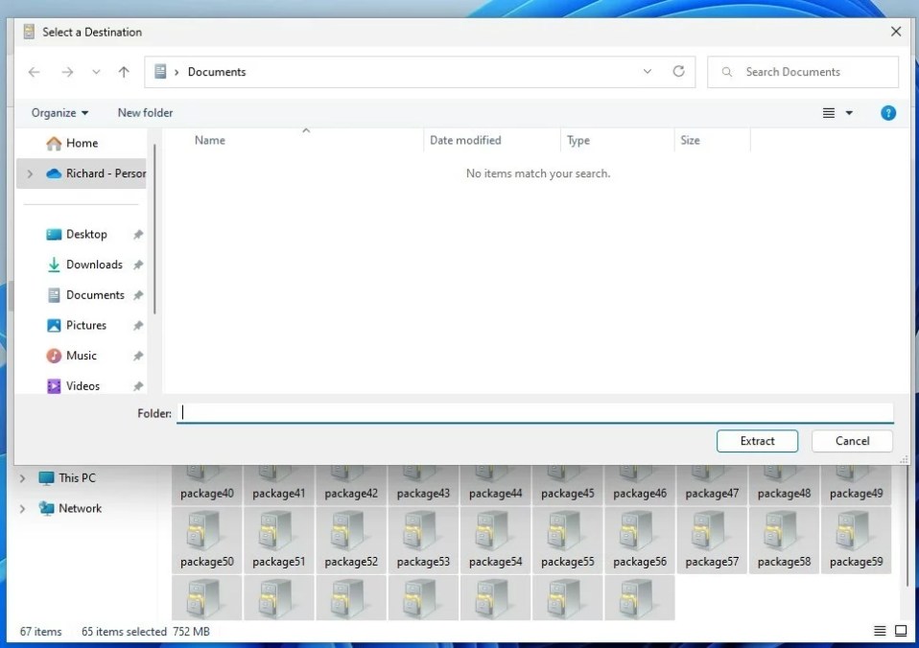
Task: Open the address bar history dropdown
Action: (x=648, y=72)
